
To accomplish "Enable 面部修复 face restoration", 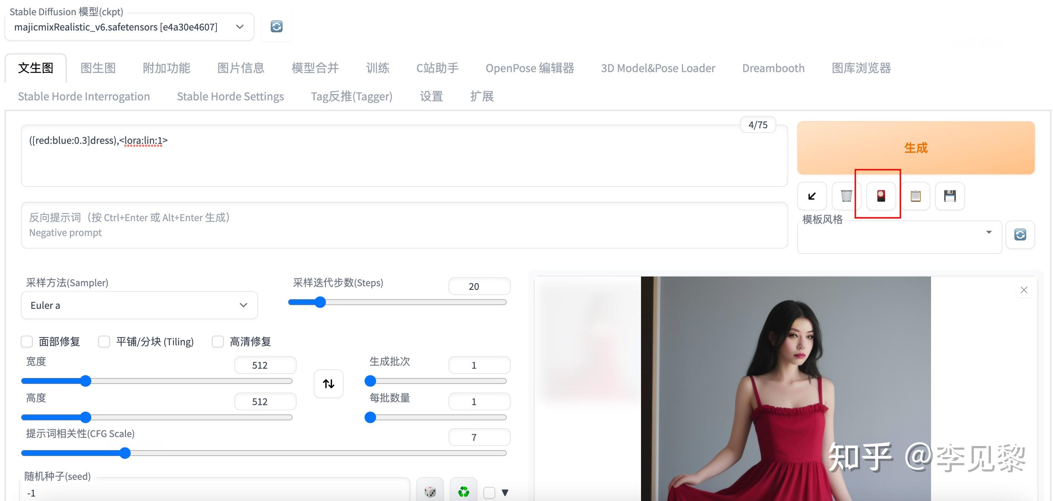I will (26, 341).
